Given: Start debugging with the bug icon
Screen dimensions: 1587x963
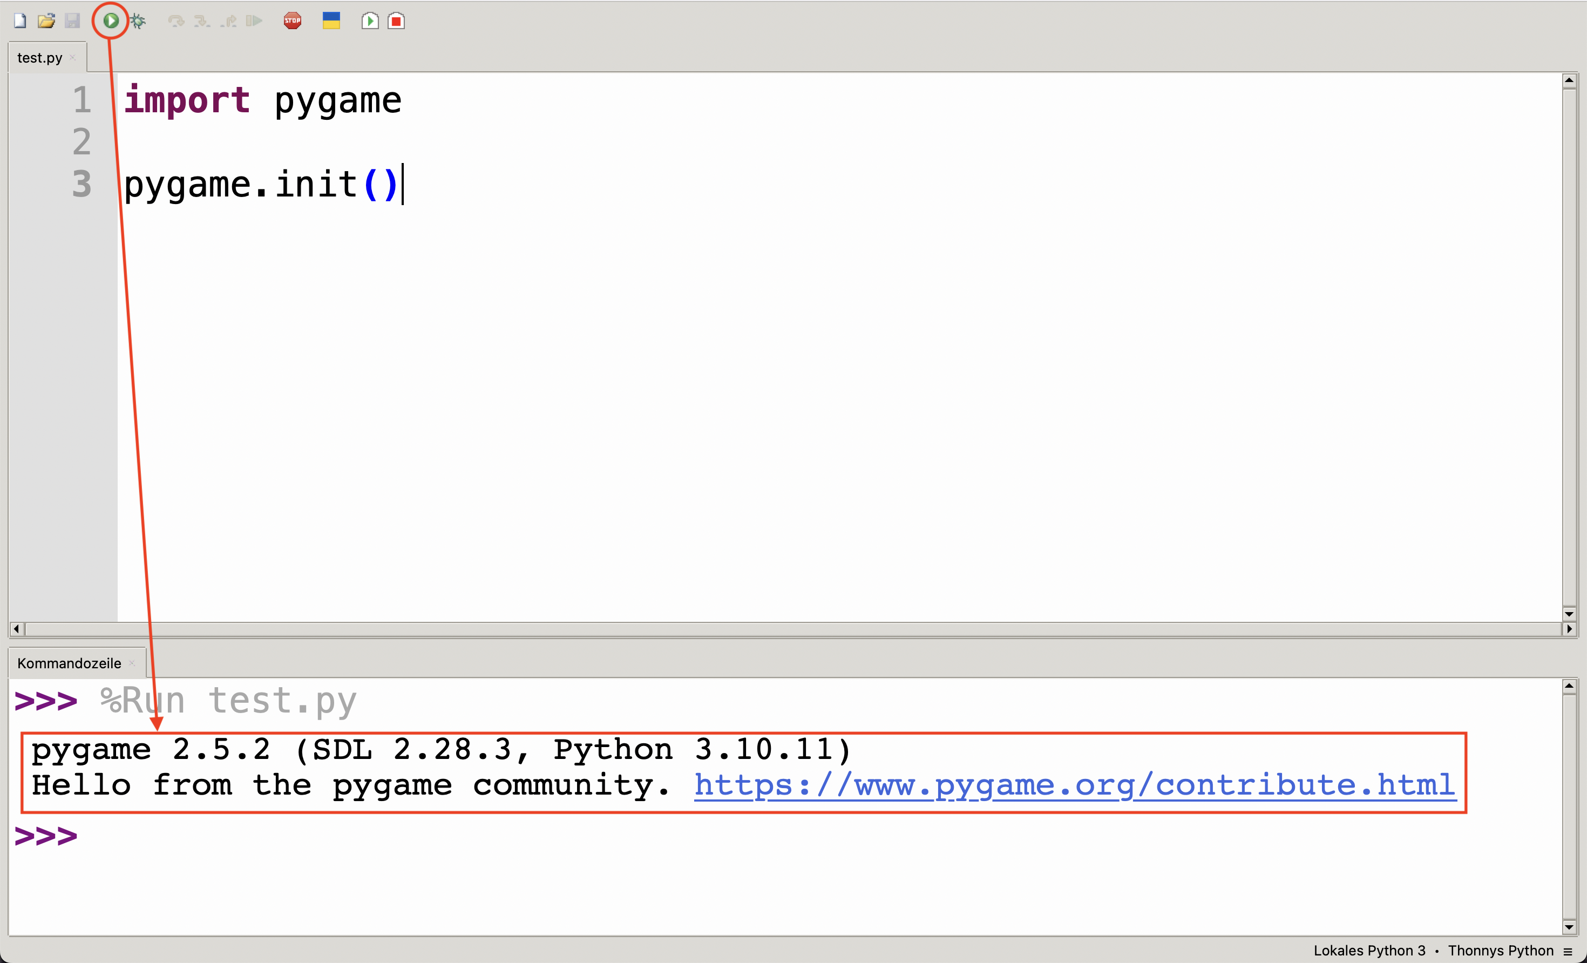Looking at the screenshot, I should coord(138,21).
